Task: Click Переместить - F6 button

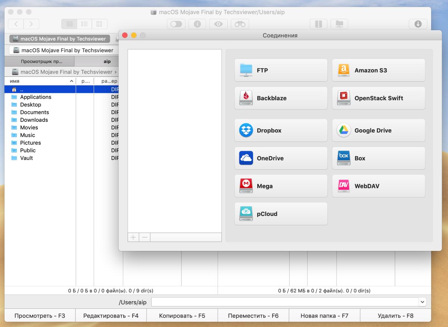Action: coord(253,316)
